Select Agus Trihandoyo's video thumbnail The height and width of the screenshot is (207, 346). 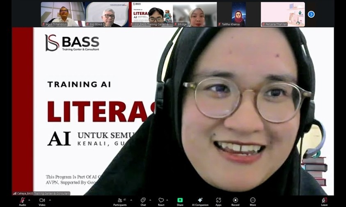pos(62,14)
